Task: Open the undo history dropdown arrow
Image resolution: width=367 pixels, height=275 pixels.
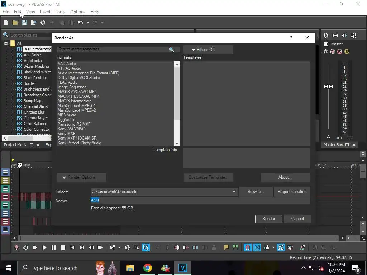Action: pos(87,23)
